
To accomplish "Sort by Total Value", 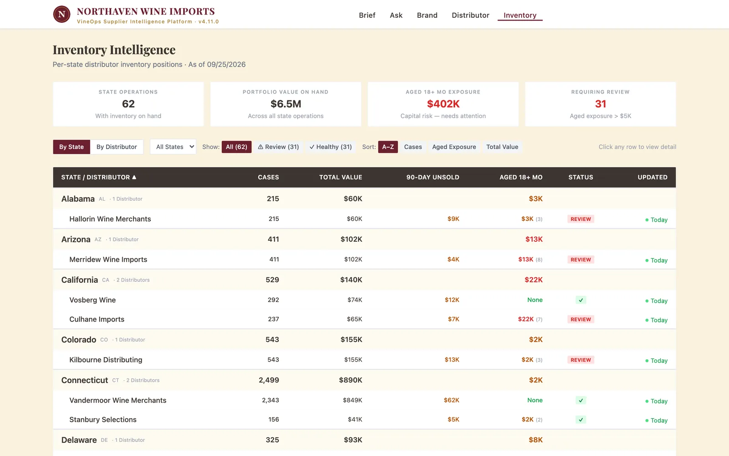I will [x=502, y=147].
